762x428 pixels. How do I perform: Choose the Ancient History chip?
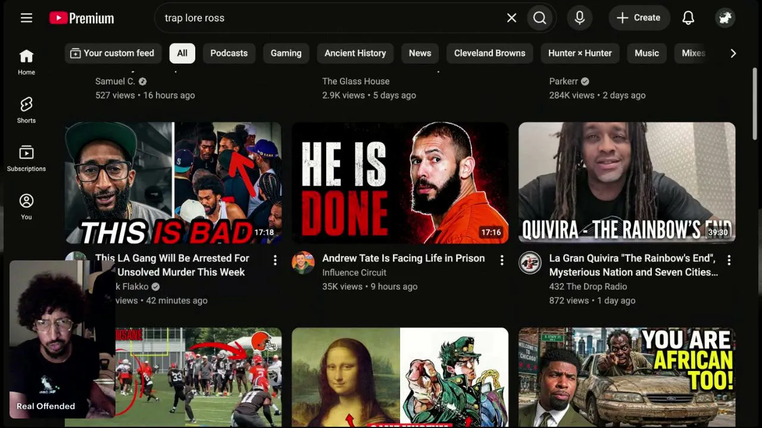[355, 53]
